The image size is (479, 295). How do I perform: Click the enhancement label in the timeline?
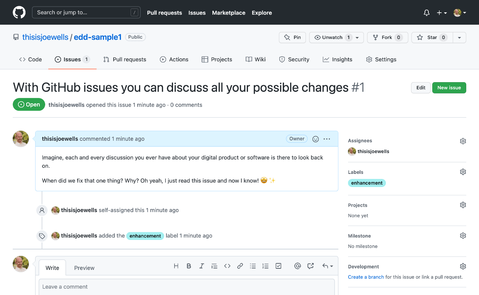point(145,236)
